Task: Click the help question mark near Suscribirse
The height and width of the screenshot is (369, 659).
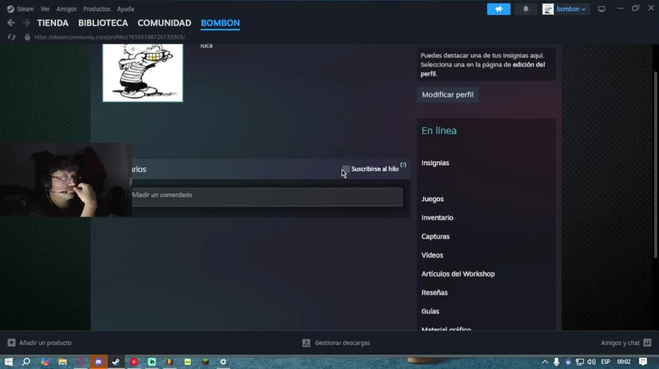Action: pos(403,165)
